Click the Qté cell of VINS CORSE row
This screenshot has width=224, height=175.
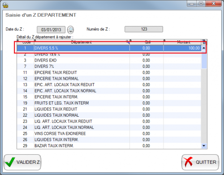146,134
